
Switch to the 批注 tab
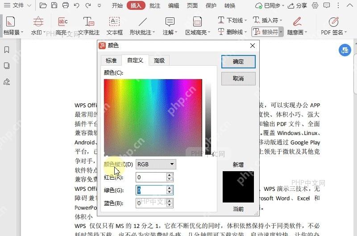click(x=154, y=5)
